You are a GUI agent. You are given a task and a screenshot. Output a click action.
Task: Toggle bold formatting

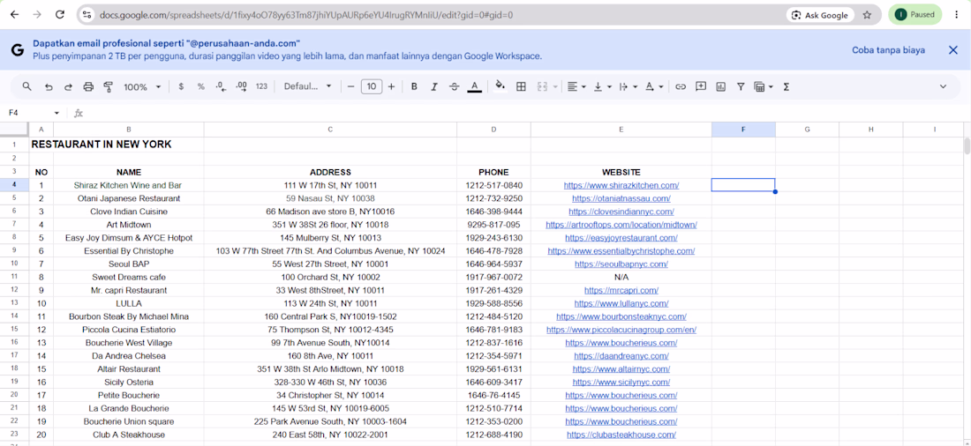(x=414, y=86)
